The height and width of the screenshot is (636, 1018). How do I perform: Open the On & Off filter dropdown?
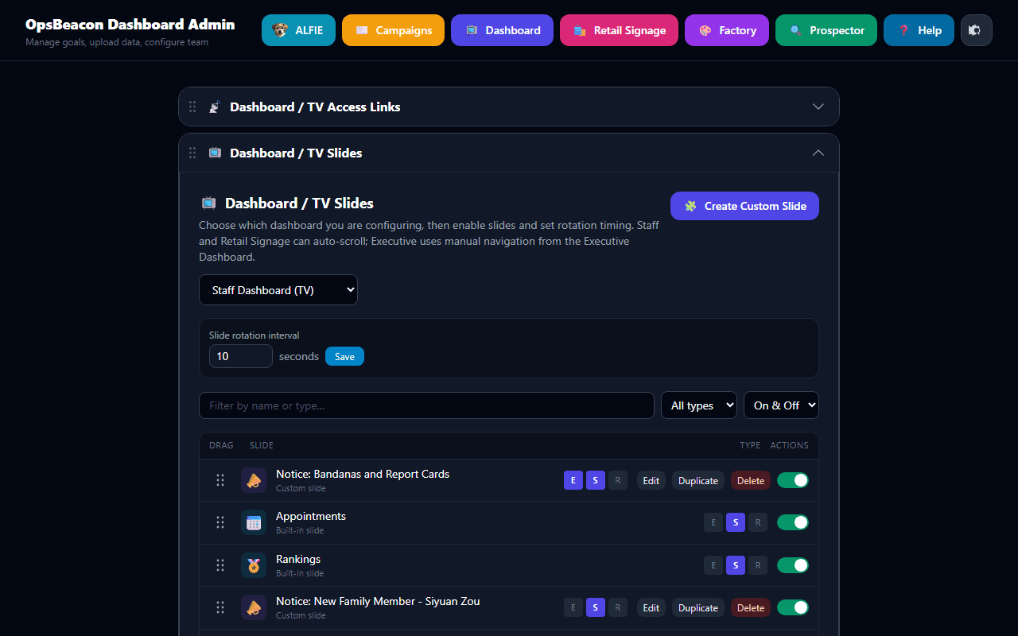pos(781,405)
